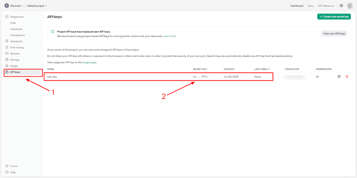The width and height of the screenshot is (357, 178).
Task: Click the Usage bar chart icon
Action: coord(7,66)
